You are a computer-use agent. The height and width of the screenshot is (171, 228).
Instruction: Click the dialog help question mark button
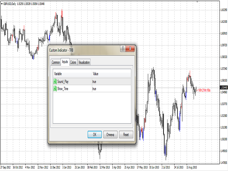pyautogui.click(x=123, y=50)
